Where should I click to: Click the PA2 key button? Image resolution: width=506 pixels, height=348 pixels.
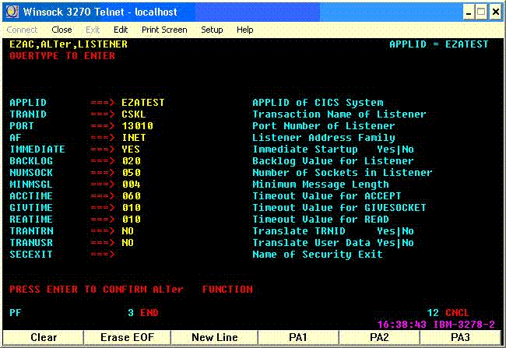pos(379,337)
